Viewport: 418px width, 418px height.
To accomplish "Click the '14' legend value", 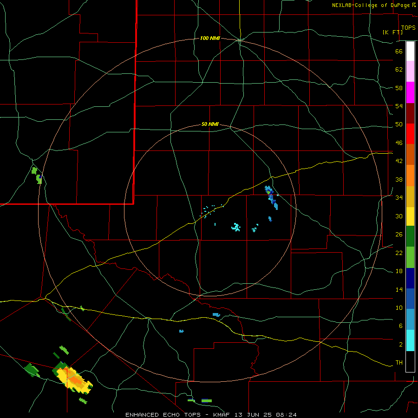I will coord(399,289).
